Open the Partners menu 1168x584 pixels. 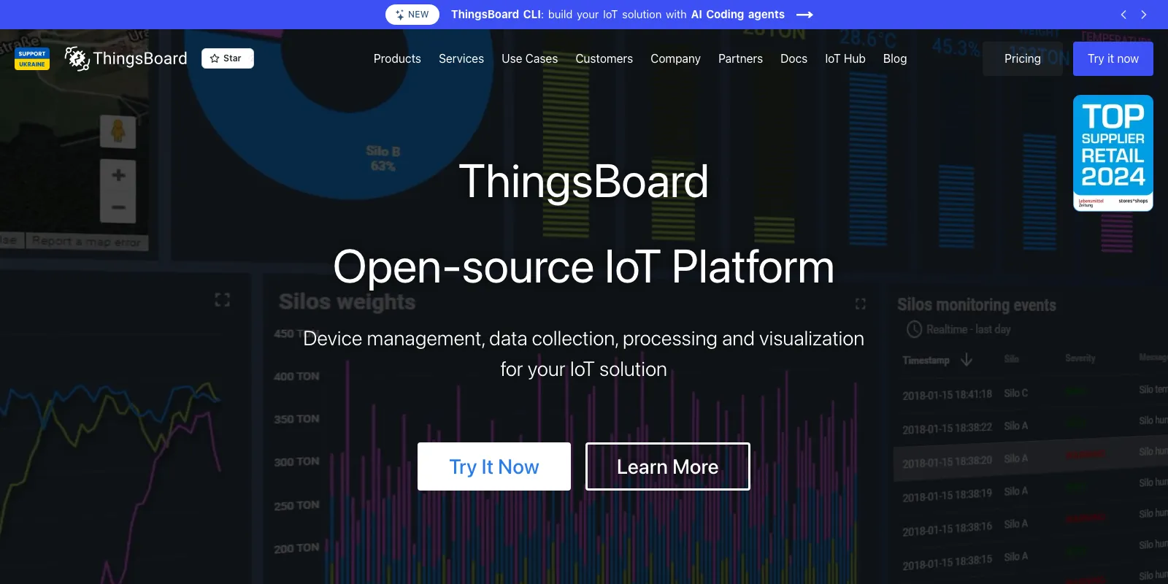740,58
